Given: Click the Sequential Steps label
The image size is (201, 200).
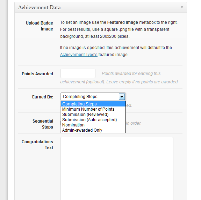Looking at the screenshot, I should click(43, 124).
